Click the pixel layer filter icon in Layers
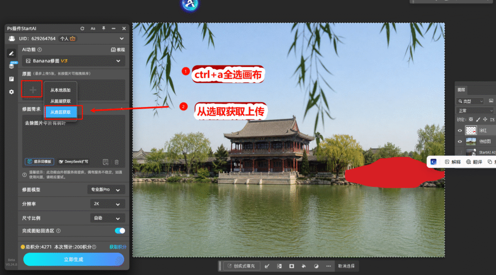 [491, 101]
